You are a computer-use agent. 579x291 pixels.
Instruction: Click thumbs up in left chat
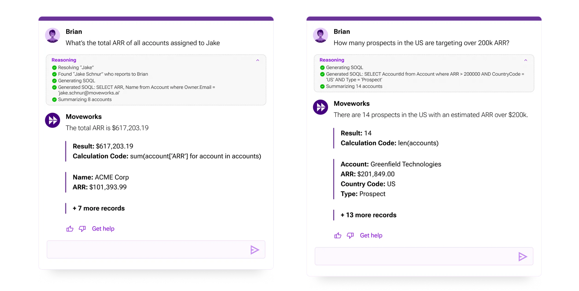point(70,229)
